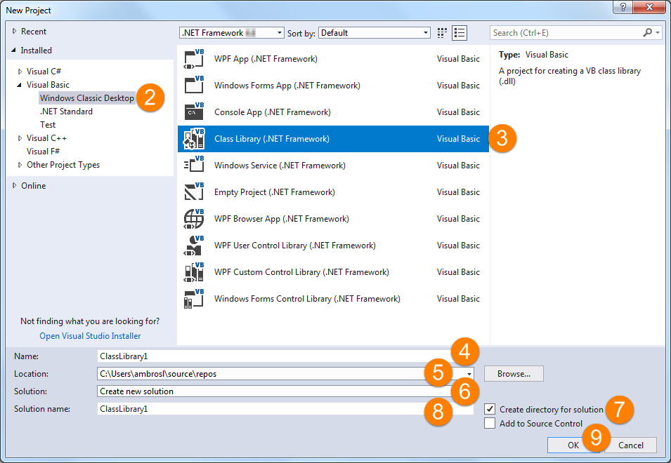This screenshot has width=671, height=463.
Task: Select the .NET Standard category
Action: (x=66, y=112)
